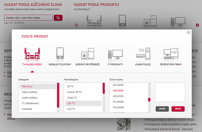Select Televizory in Kategorie list

(x=38, y=86)
